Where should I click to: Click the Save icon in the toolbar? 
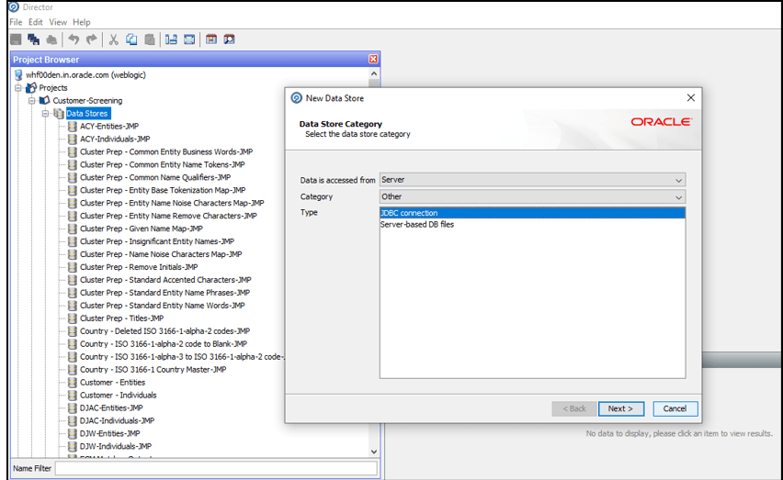(x=16, y=39)
